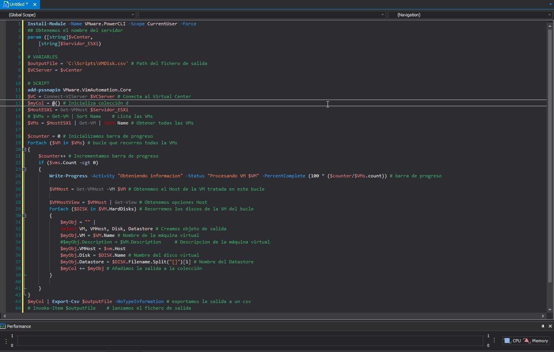This screenshot has height=352, width=554.
Task: Click the Write-Progress command
Action: tap(68, 176)
